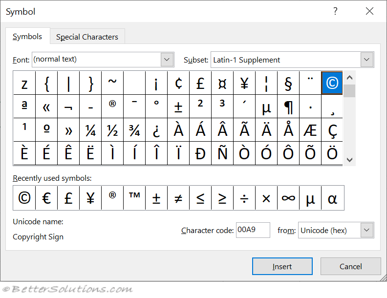Select the pilcrow paragraph symbol in the grid
The height and width of the screenshot is (298, 387).
point(288,106)
